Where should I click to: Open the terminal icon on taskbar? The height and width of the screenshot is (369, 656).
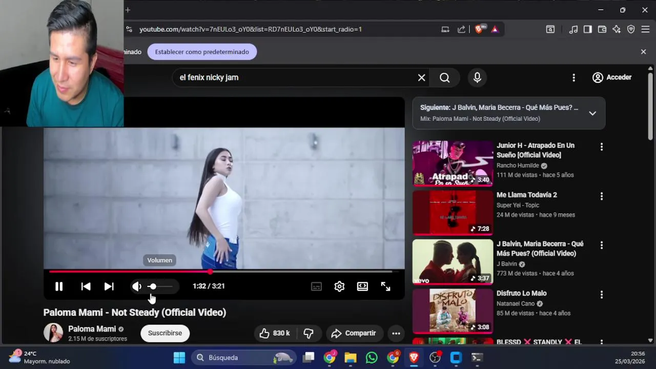coord(477,358)
